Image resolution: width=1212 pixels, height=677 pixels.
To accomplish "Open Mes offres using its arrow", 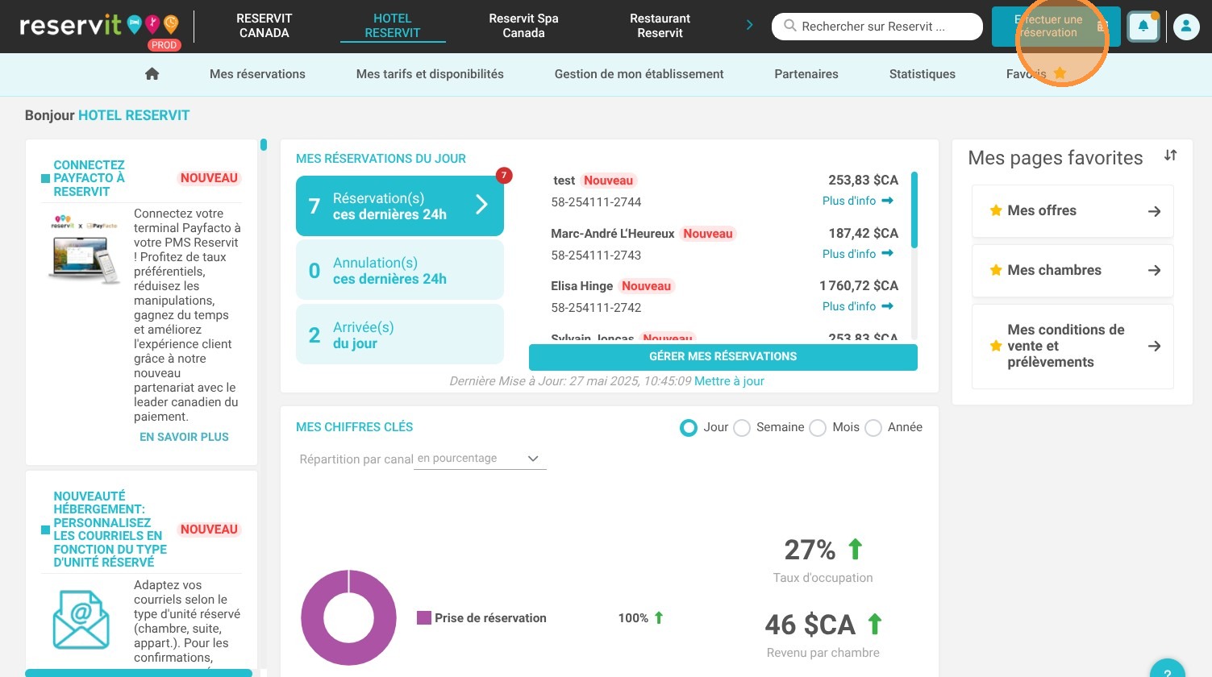I will (x=1155, y=211).
